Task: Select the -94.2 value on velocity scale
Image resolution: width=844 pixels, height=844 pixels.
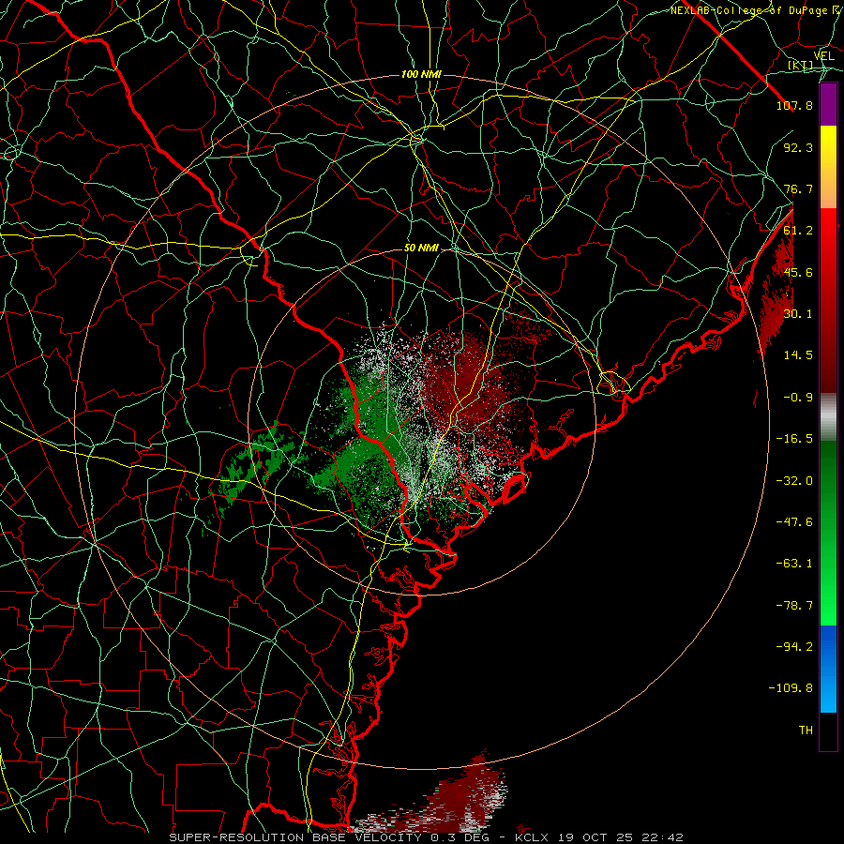Action: pos(794,647)
